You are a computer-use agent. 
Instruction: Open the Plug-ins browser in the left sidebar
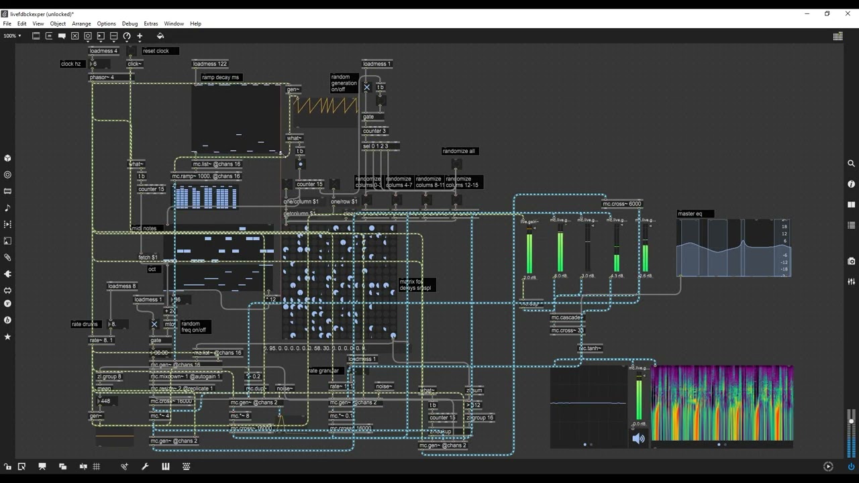(7, 274)
